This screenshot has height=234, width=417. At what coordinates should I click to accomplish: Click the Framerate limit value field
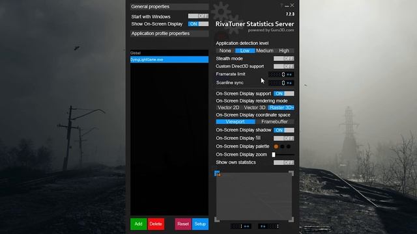click(277, 75)
